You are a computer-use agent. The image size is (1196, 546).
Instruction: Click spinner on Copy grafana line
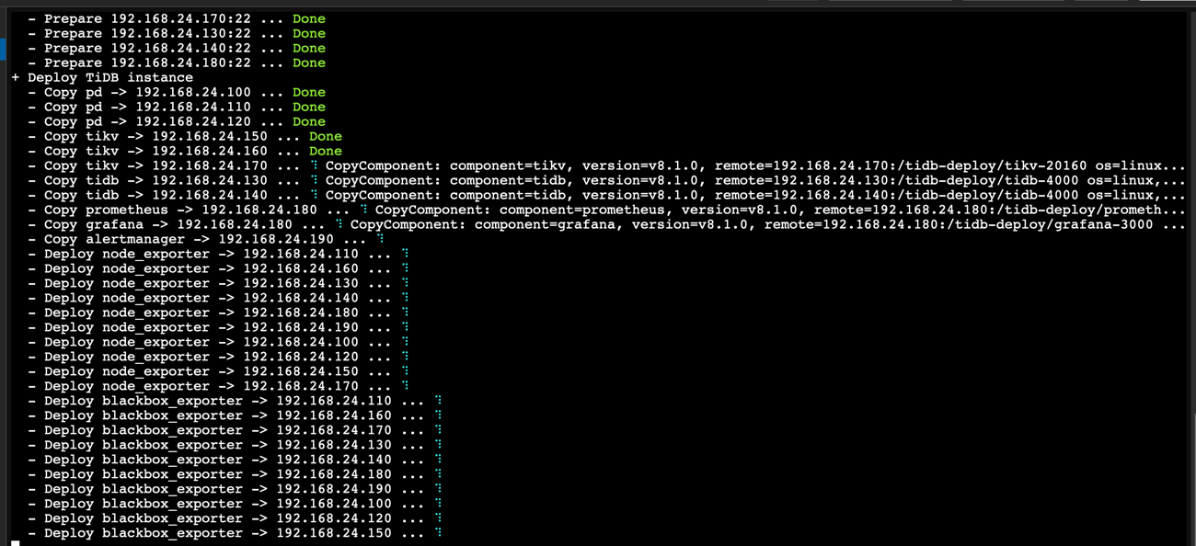point(339,224)
